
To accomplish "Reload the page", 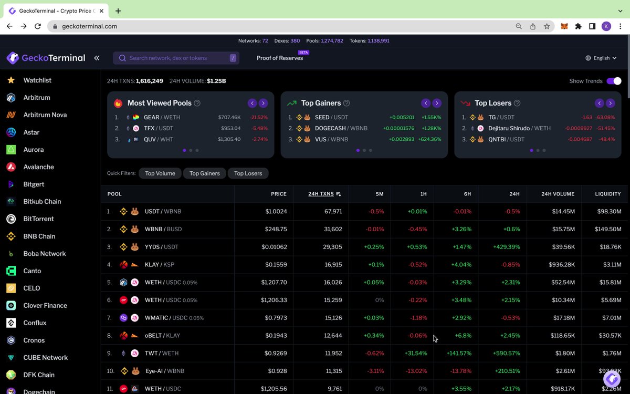I will [38, 26].
